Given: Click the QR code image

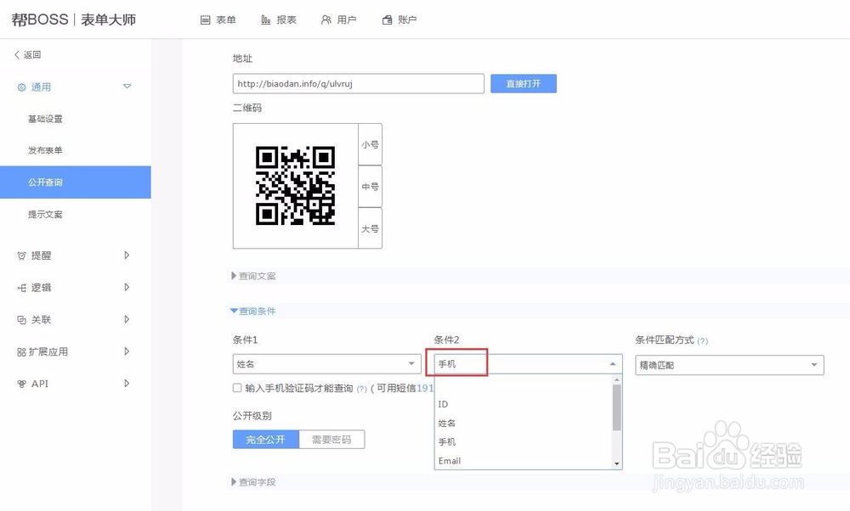Looking at the screenshot, I should coord(296,186).
